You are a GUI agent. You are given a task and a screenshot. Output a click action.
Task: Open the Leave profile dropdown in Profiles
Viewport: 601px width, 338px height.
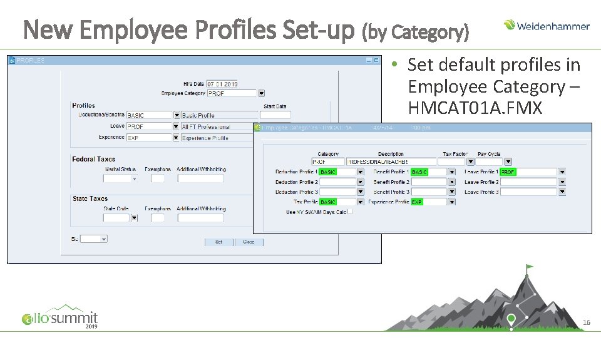point(175,126)
